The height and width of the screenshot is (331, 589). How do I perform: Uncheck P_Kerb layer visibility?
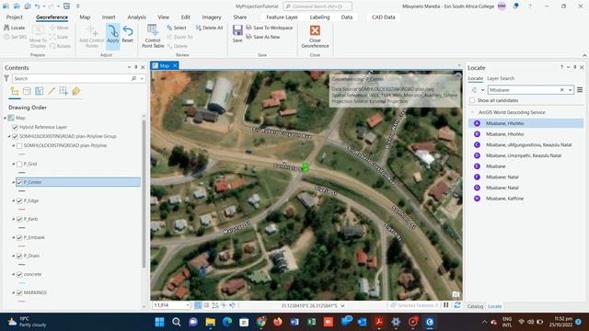pyautogui.click(x=19, y=219)
